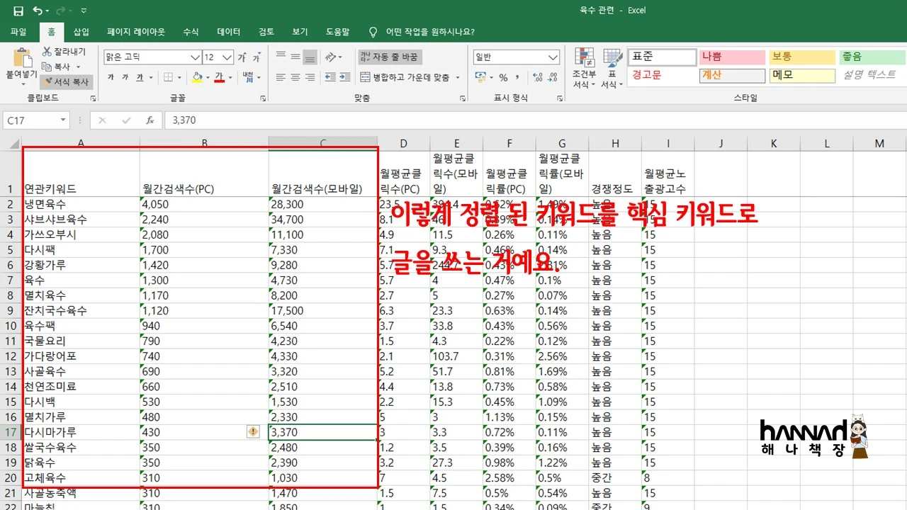The image size is (907, 510).
Task: Expand the font color dropdown arrow
Action: click(x=230, y=77)
